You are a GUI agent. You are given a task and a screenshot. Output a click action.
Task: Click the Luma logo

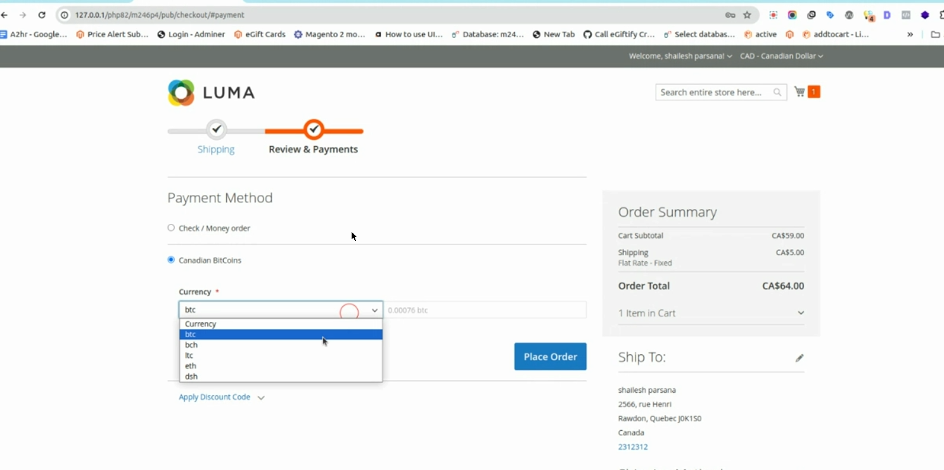pyautogui.click(x=211, y=92)
